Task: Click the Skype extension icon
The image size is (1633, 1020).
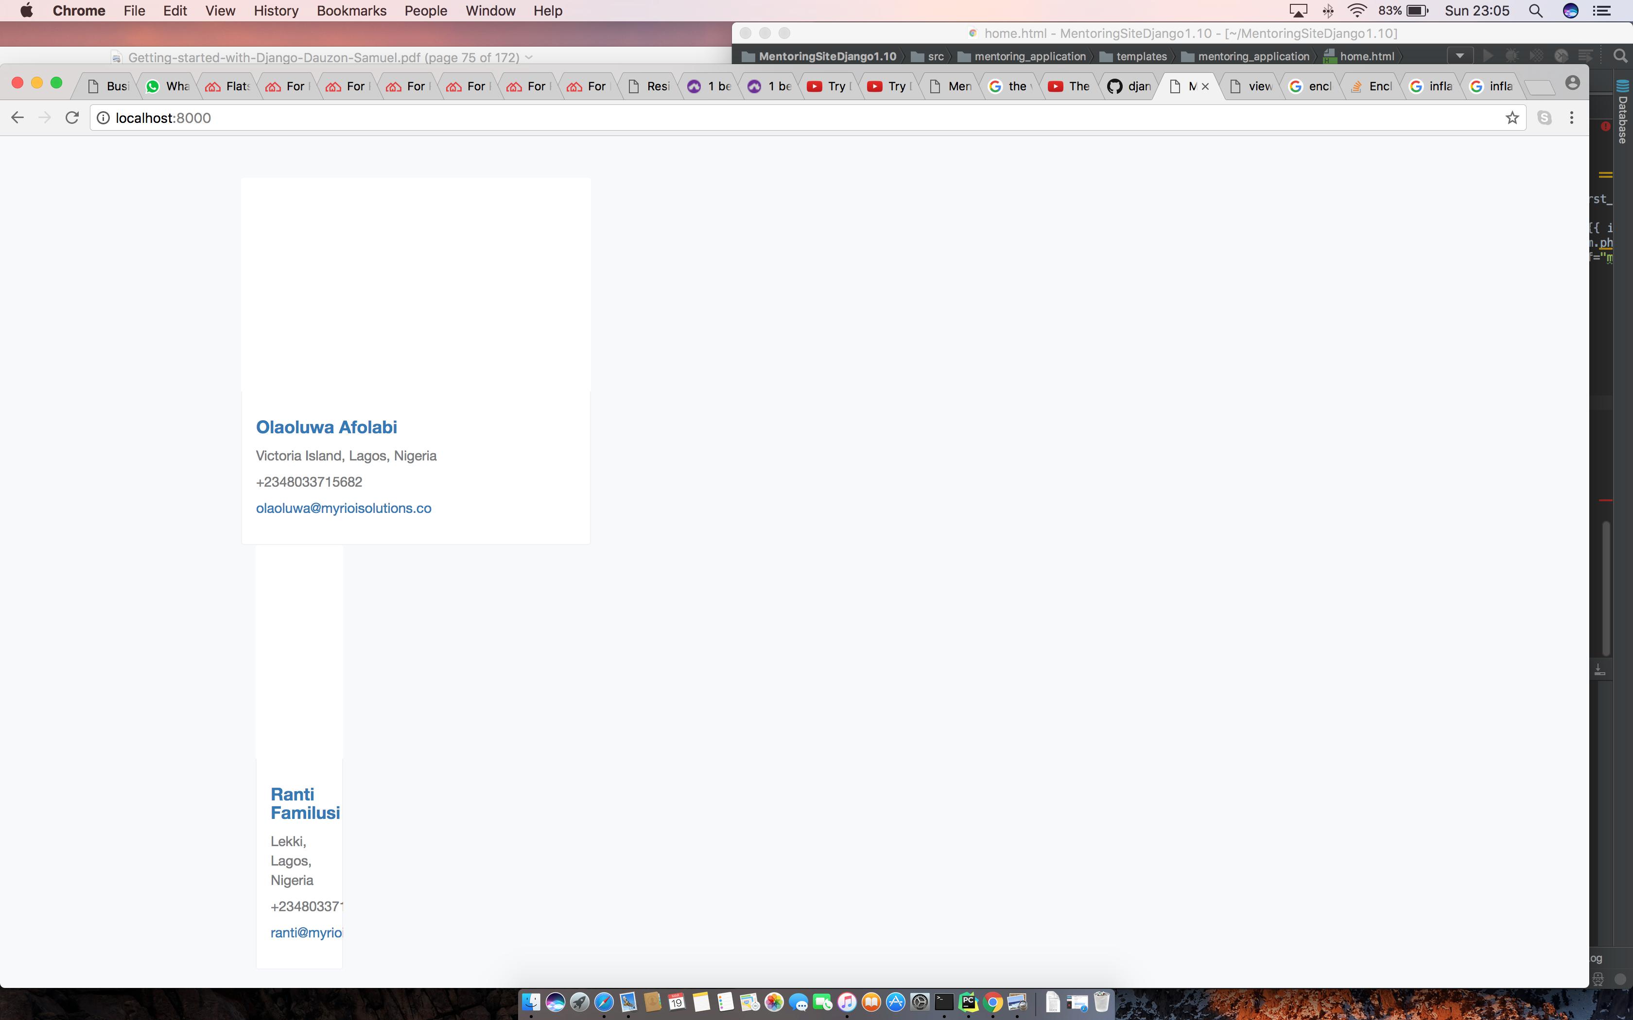Action: point(1544,118)
